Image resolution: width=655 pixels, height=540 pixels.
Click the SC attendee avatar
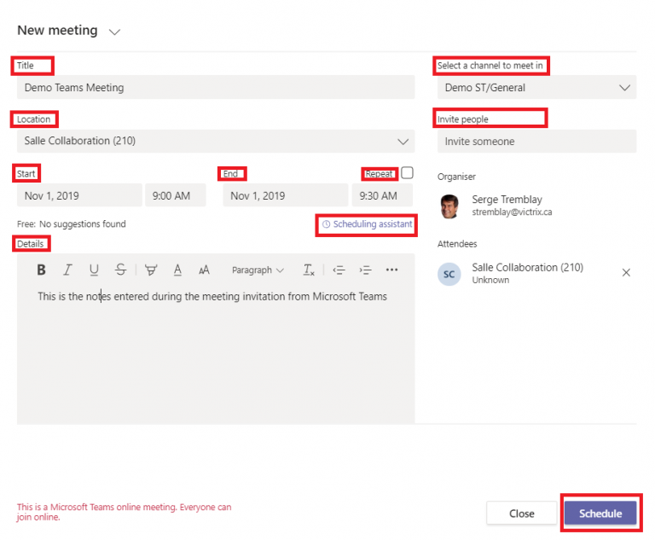coord(449,274)
